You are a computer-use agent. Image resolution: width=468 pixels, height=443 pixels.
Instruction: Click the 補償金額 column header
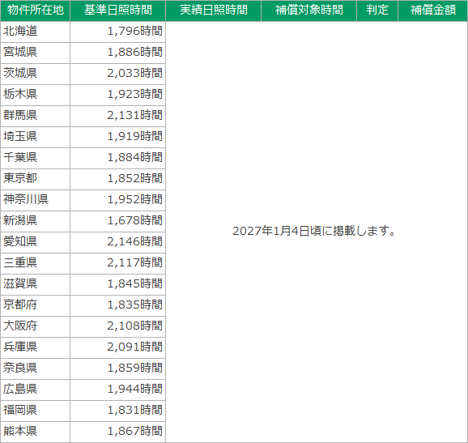(433, 11)
